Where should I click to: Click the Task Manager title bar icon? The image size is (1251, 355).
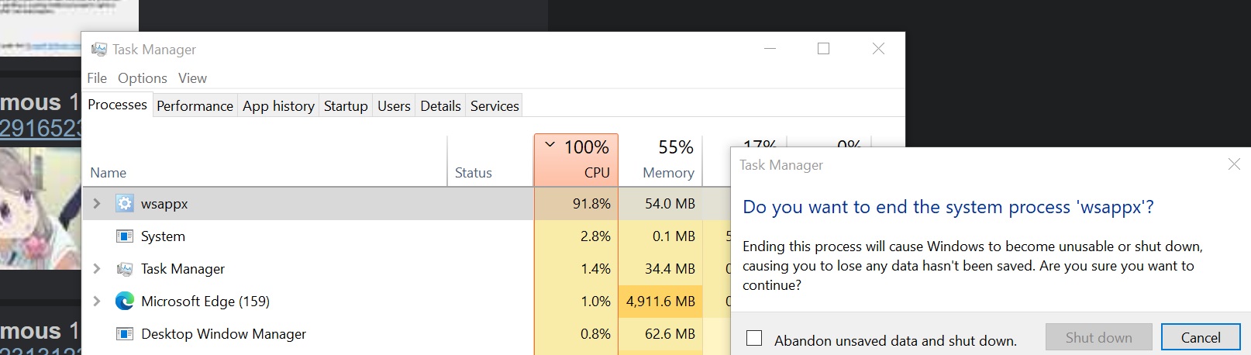click(99, 50)
